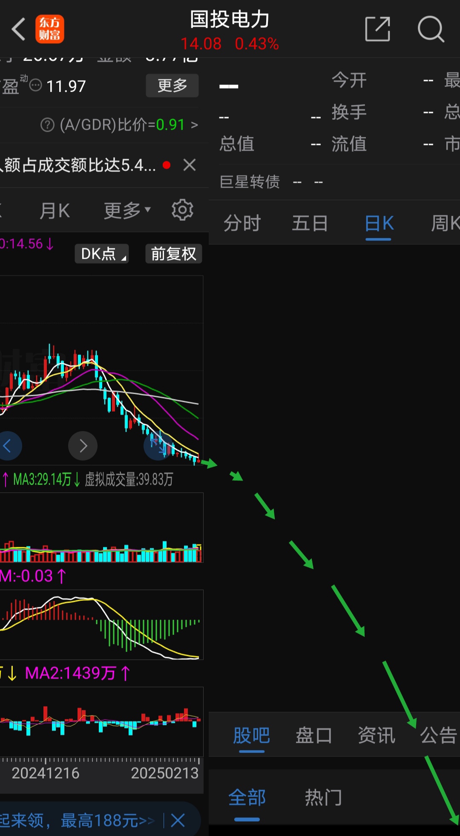Tap the 流值 quote field
Screen dimensions: 460x836
click(382, 144)
